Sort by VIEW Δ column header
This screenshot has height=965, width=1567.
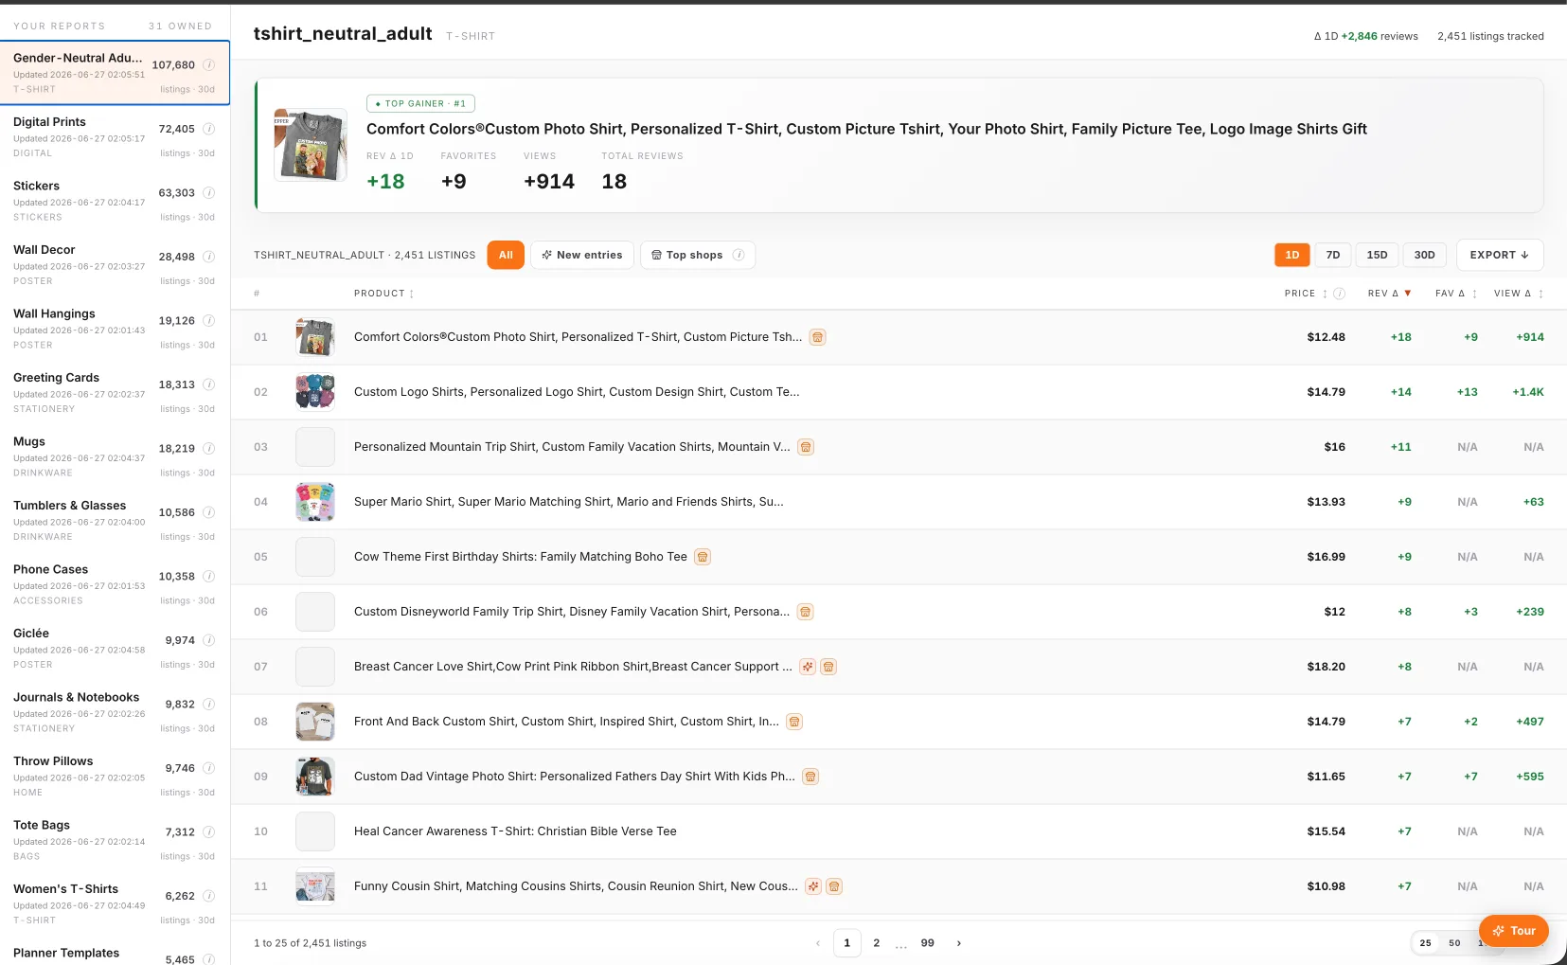click(x=1519, y=294)
